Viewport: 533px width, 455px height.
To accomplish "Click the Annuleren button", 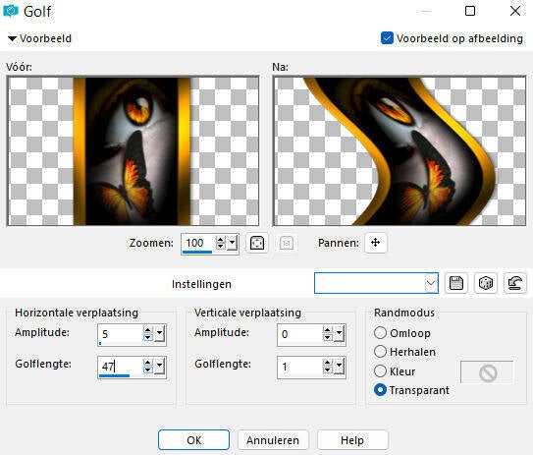I will (x=273, y=440).
